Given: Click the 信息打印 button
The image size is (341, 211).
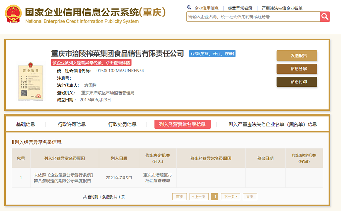Looking at the screenshot, I should pyautogui.click(x=296, y=82).
